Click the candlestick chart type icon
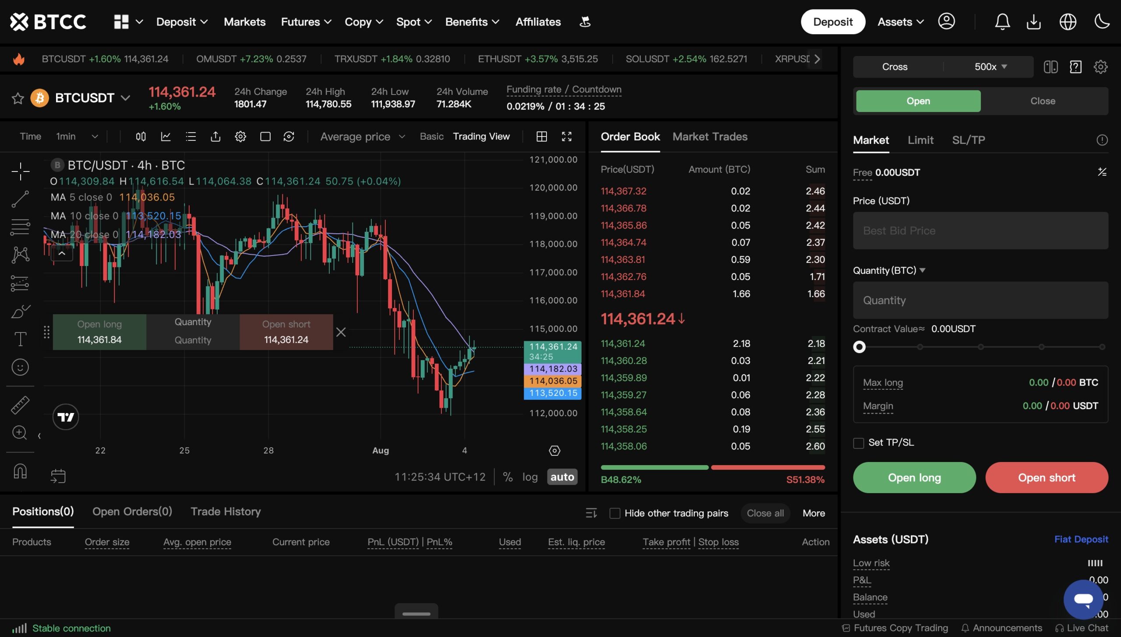The image size is (1121, 637). click(x=141, y=136)
